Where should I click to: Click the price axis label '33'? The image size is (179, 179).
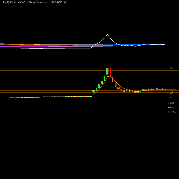(x=171, y=68)
